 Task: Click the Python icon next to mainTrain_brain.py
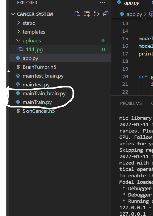point(18,93)
